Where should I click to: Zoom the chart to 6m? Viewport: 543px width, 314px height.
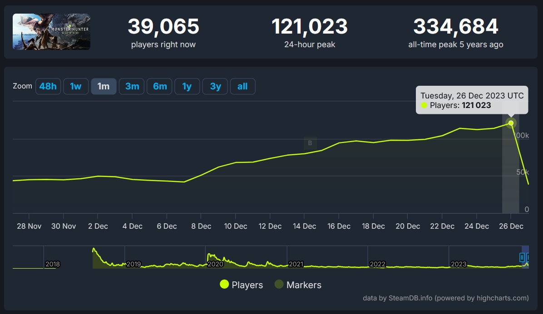point(159,86)
